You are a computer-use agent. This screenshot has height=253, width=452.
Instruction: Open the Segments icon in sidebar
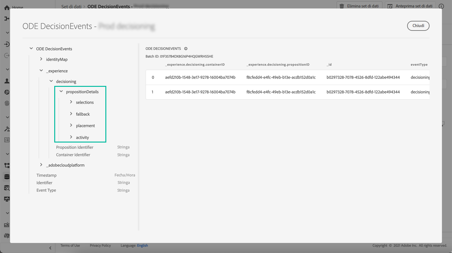(7, 92)
